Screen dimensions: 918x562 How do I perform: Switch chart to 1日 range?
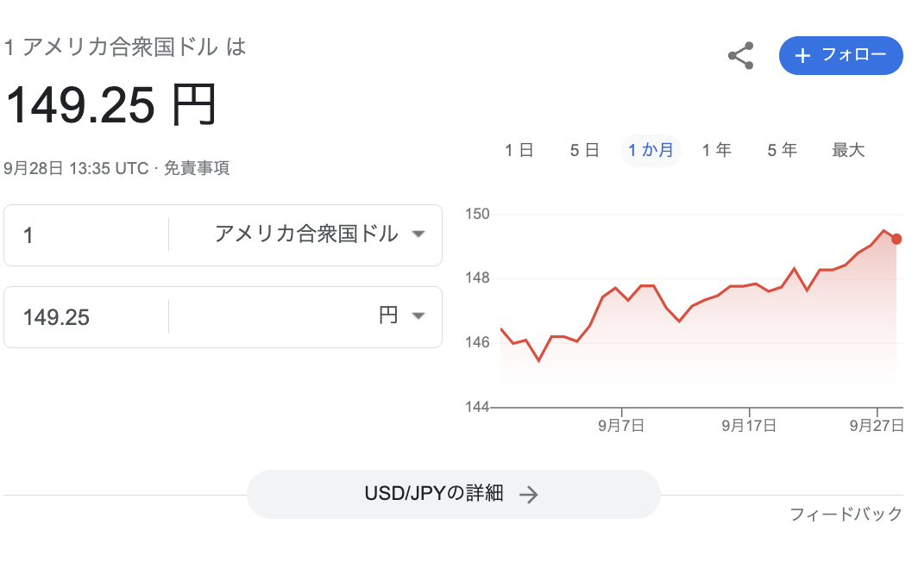[519, 150]
